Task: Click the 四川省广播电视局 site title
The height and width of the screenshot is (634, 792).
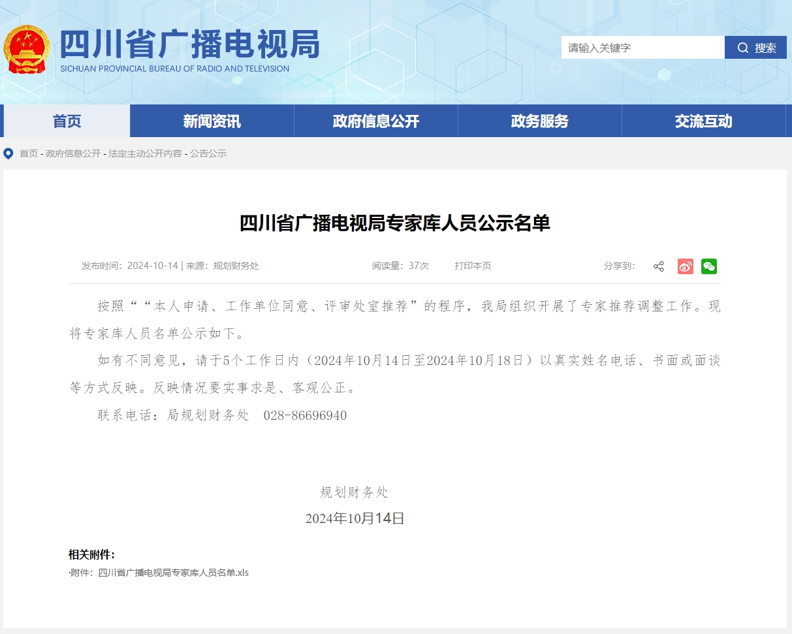Action: coord(189,44)
